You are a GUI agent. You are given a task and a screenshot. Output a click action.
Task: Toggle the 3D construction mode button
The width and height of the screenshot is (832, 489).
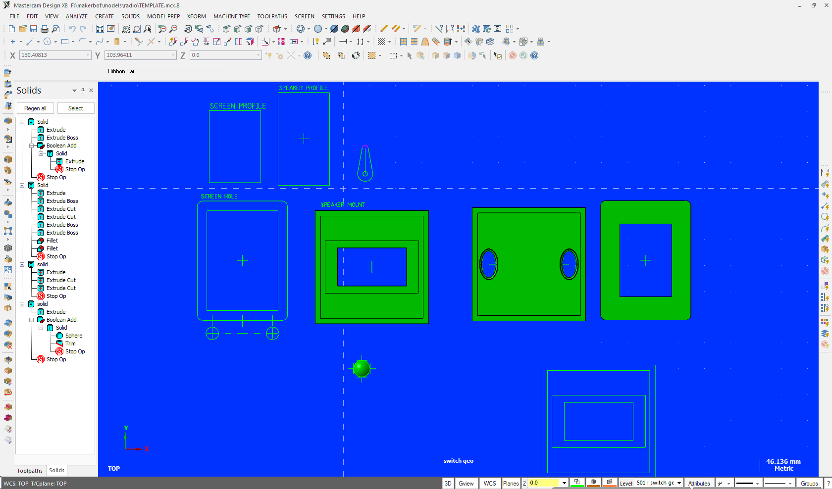point(448,483)
